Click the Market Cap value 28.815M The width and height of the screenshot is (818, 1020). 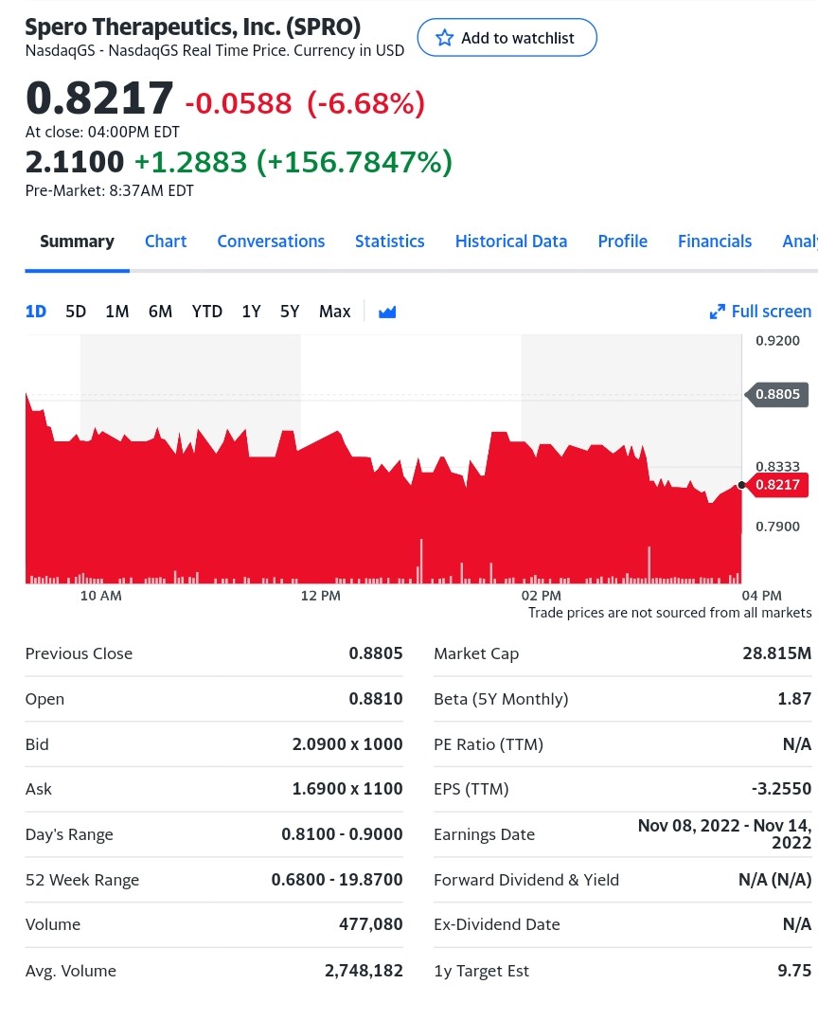click(777, 653)
